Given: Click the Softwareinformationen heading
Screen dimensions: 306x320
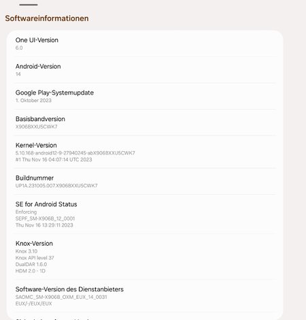Looking at the screenshot, I should click(x=47, y=18).
